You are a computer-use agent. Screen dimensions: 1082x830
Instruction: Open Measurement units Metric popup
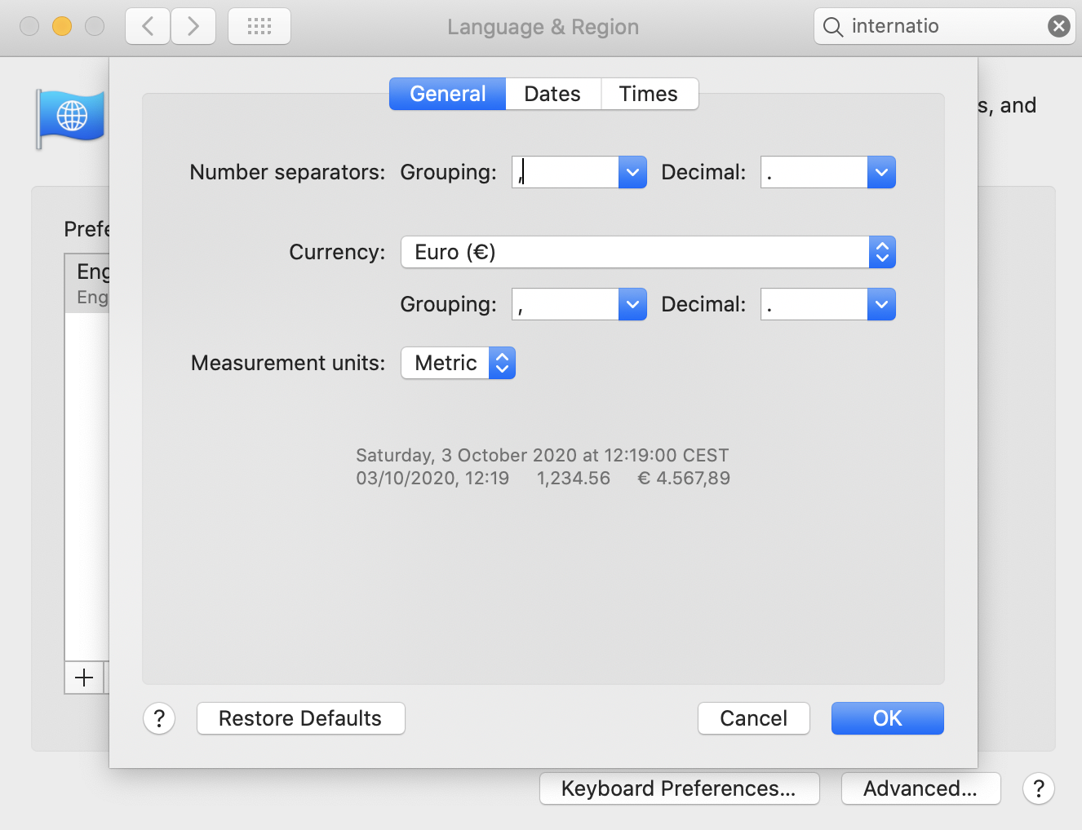tap(458, 363)
